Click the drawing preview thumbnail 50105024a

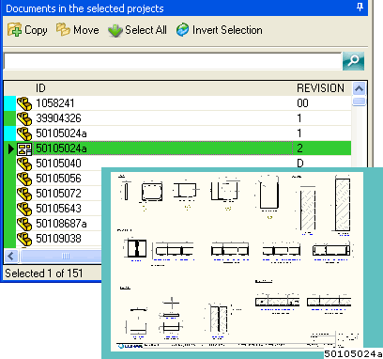pyautogui.click(x=237, y=261)
